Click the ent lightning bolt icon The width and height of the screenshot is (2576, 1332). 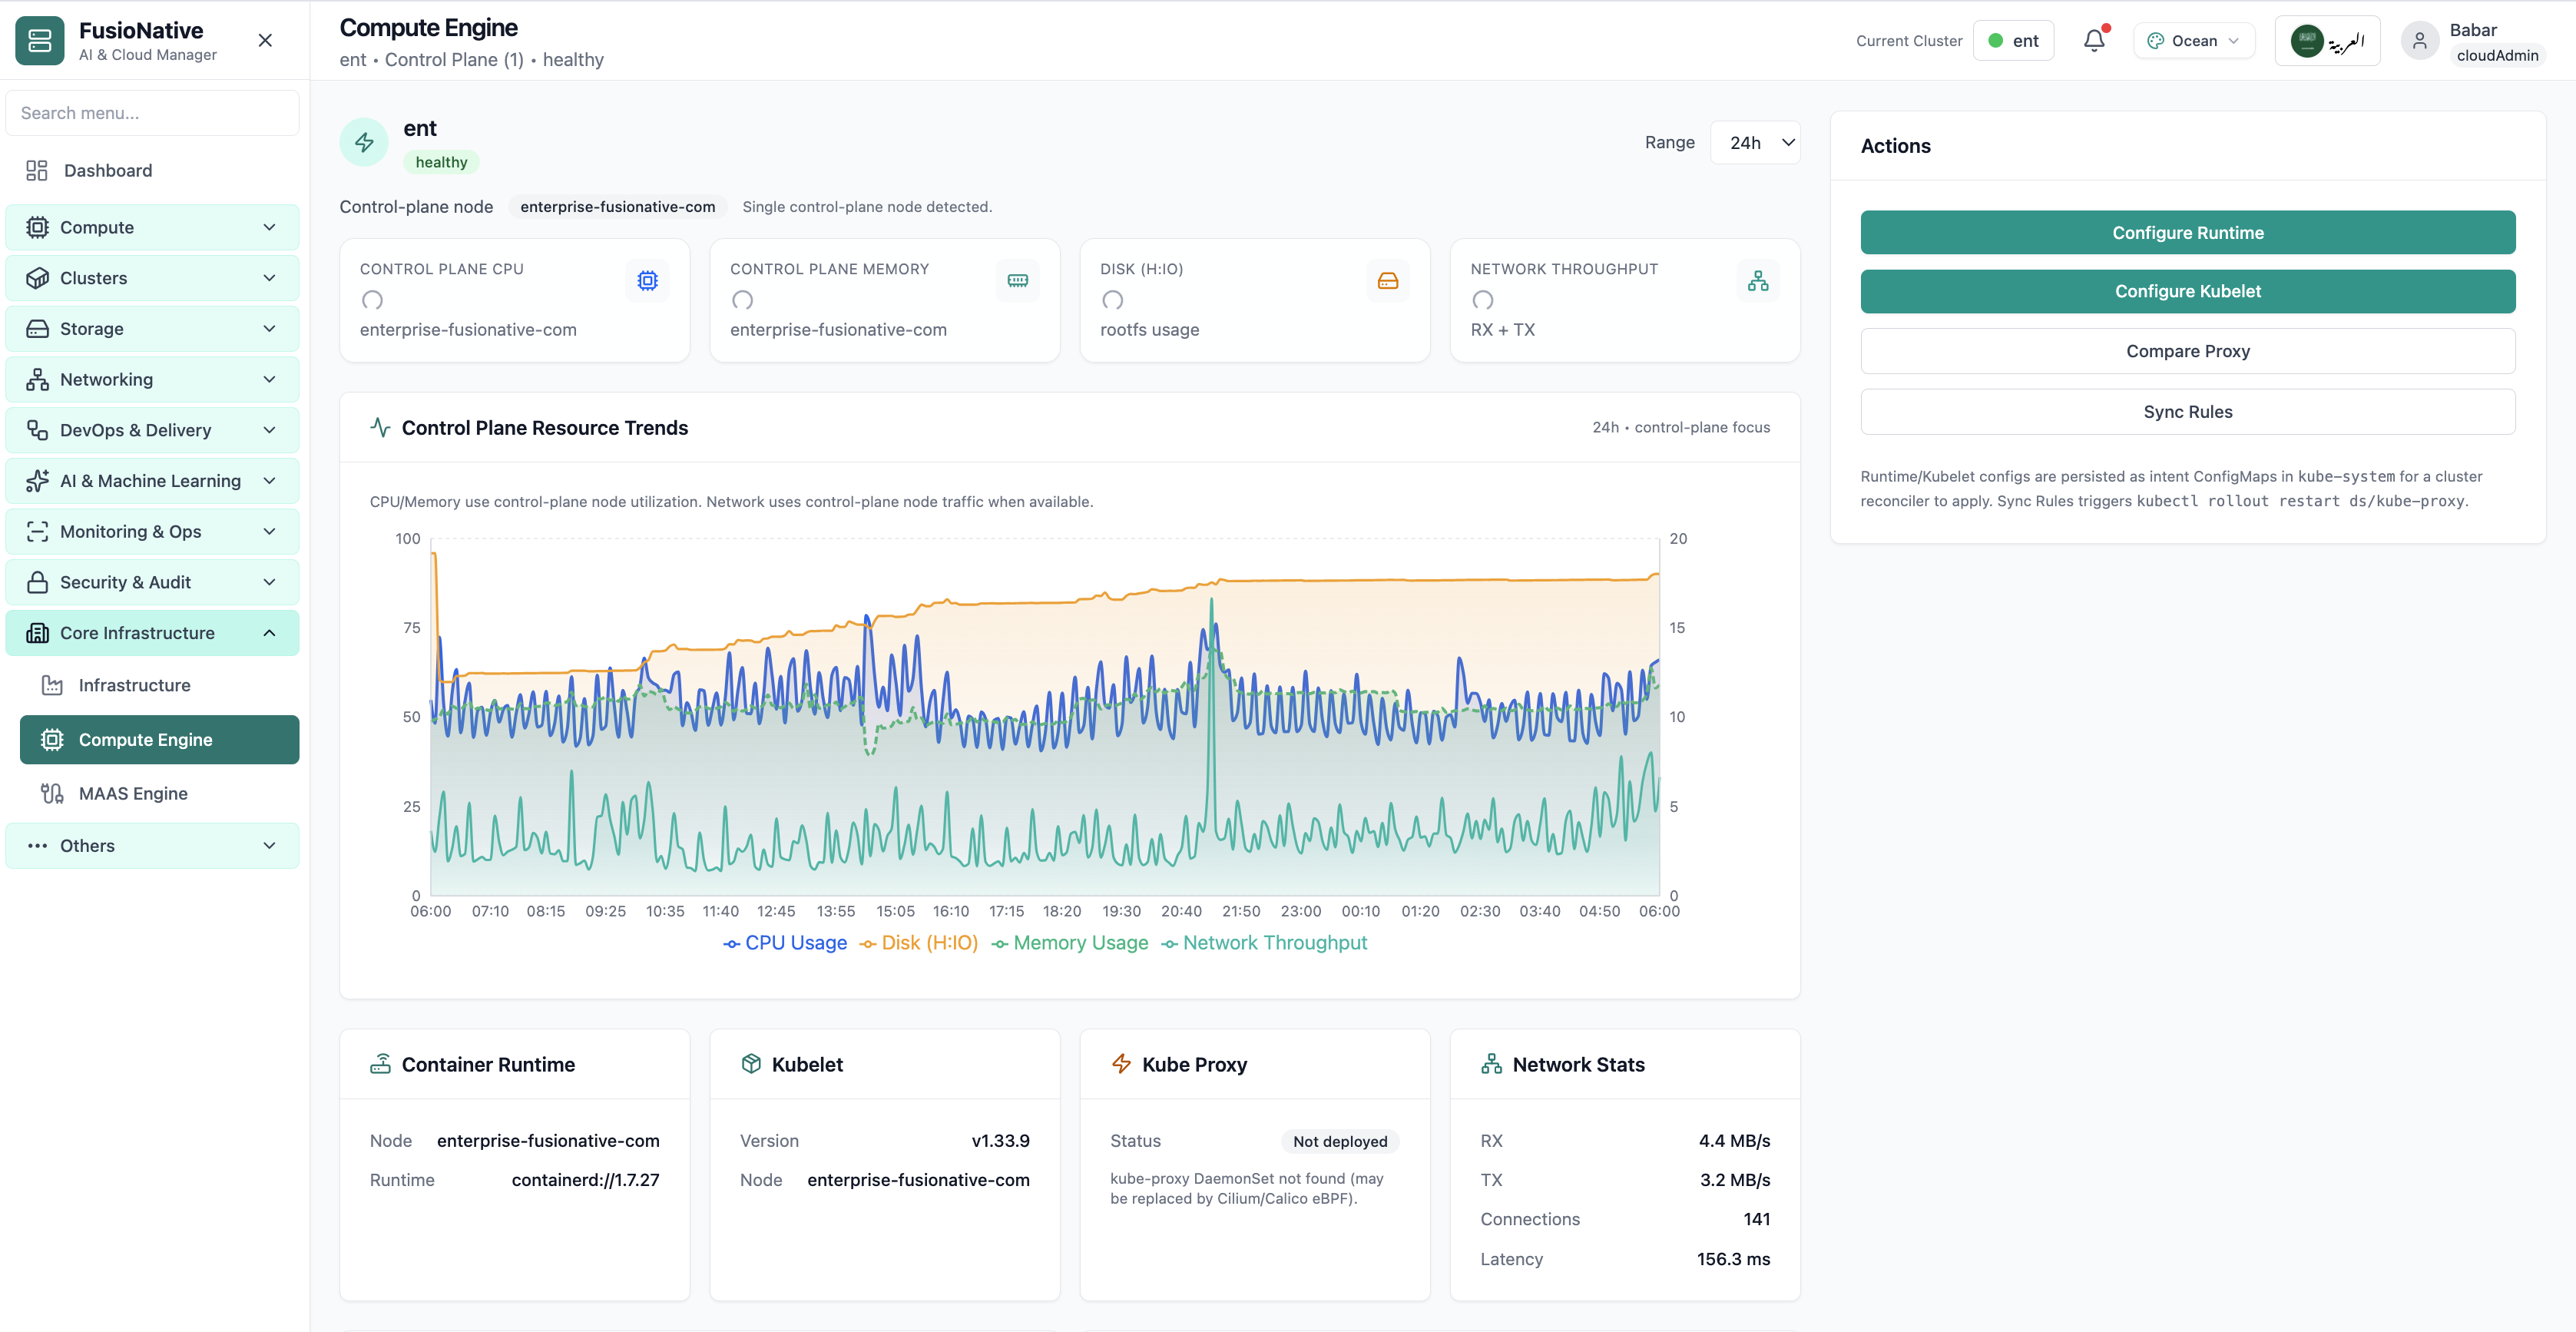click(364, 143)
